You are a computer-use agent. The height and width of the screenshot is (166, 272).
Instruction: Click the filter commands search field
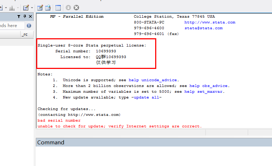(12, 26)
